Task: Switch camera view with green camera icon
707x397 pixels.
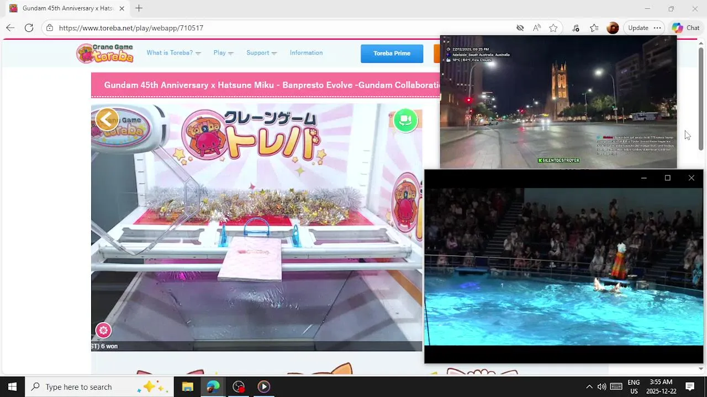Action: [405, 120]
